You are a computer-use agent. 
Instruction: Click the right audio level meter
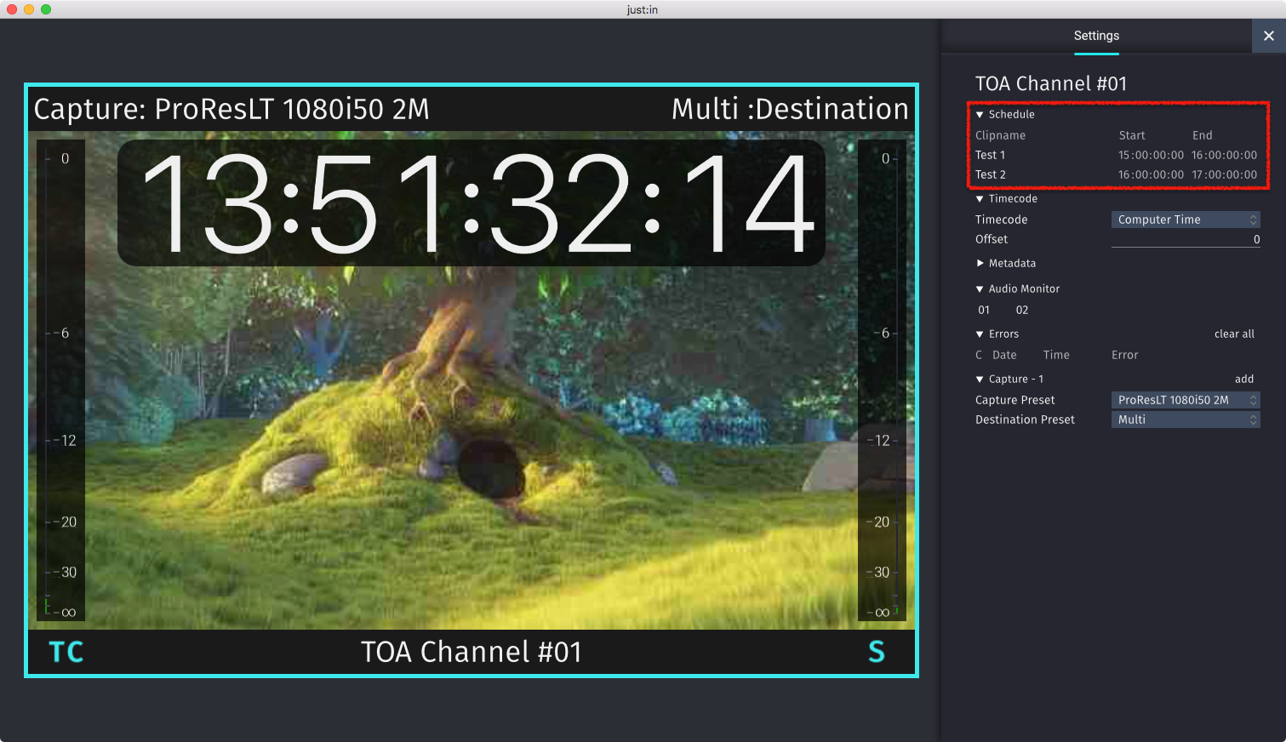coord(882,380)
